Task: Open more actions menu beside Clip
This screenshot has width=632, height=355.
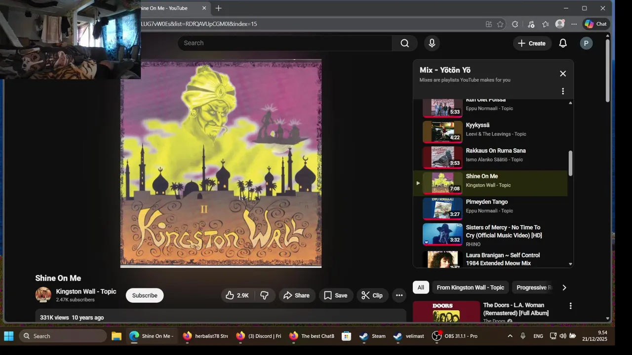Action: [399, 295]
